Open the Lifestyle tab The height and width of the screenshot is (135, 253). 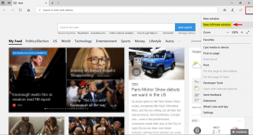pos(155,41)
